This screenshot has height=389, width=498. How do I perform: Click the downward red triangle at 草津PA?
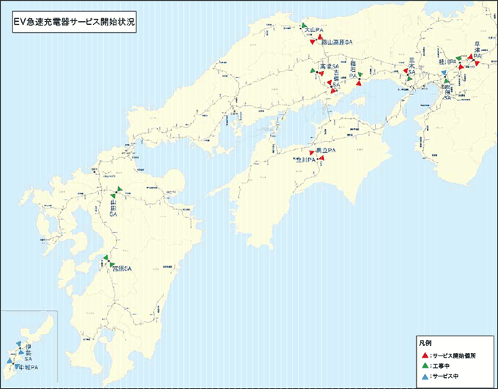point(477,64)
